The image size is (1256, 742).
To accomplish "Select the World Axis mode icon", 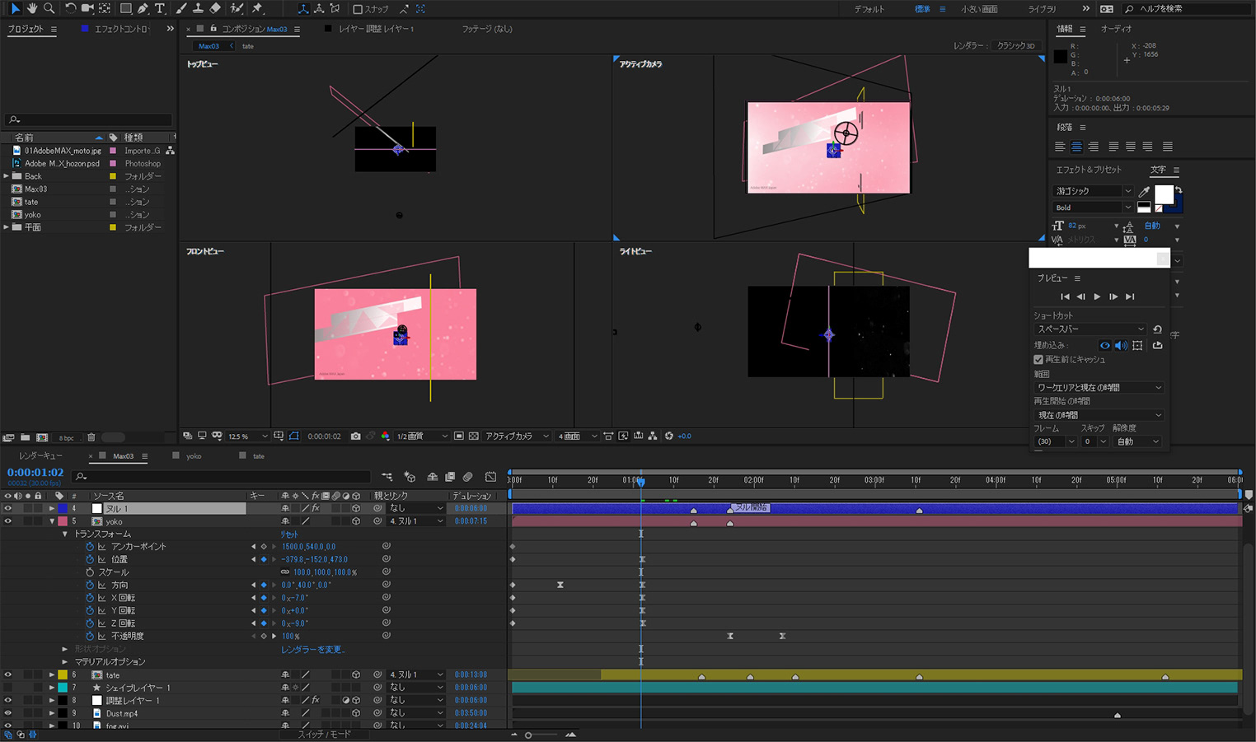I will (x=319, y=9).
